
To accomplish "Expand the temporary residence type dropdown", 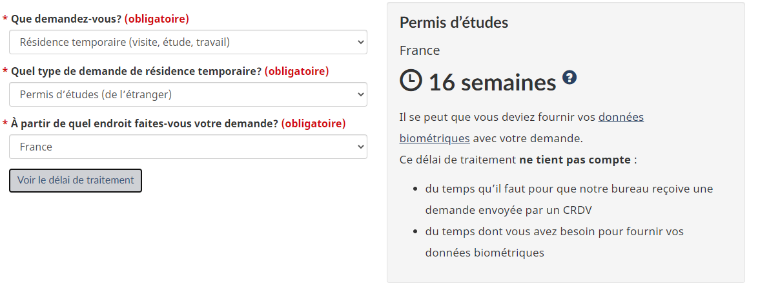I will pos(188,94).
